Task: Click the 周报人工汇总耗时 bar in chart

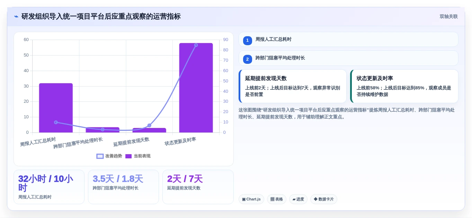Action: point(56,108)
